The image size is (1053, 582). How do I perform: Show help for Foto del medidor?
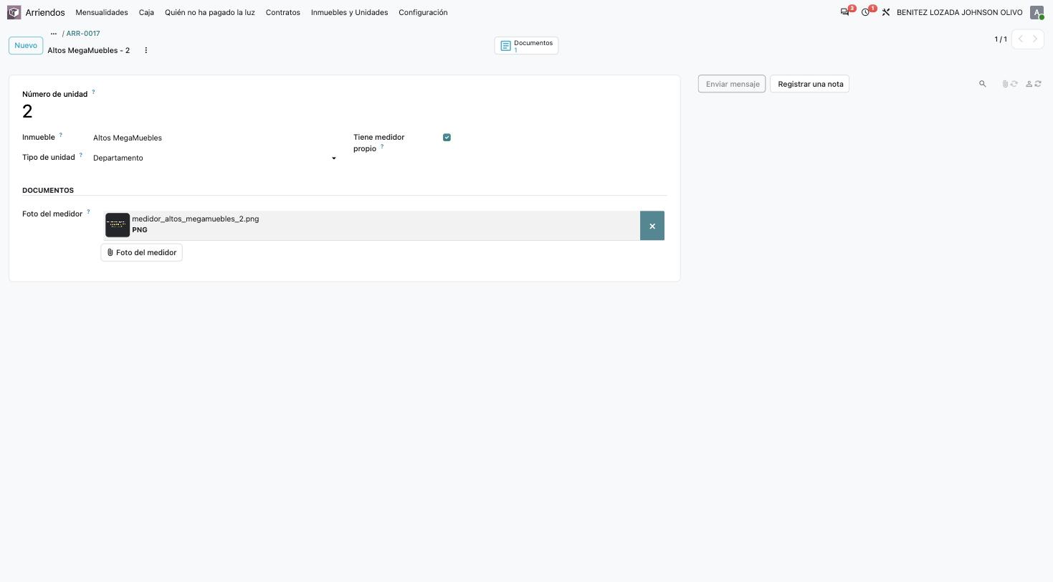coord(88,211)
